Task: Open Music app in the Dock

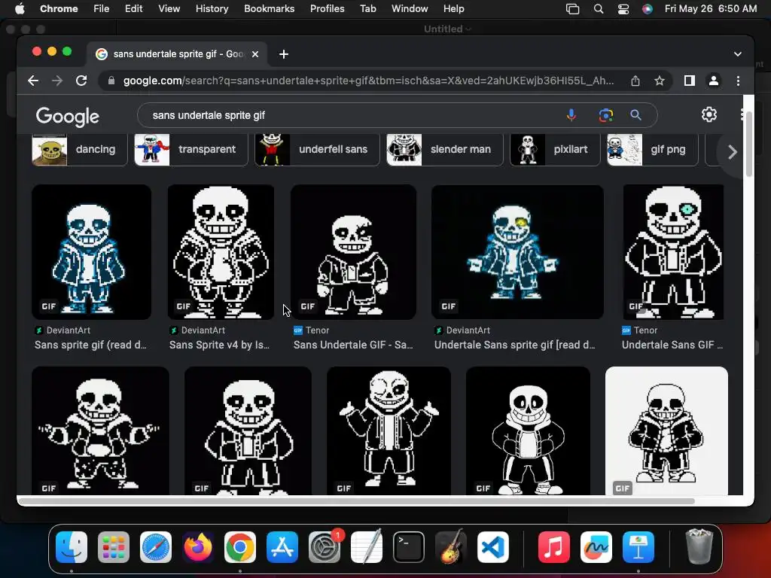Action: click(x=553, y=547)
